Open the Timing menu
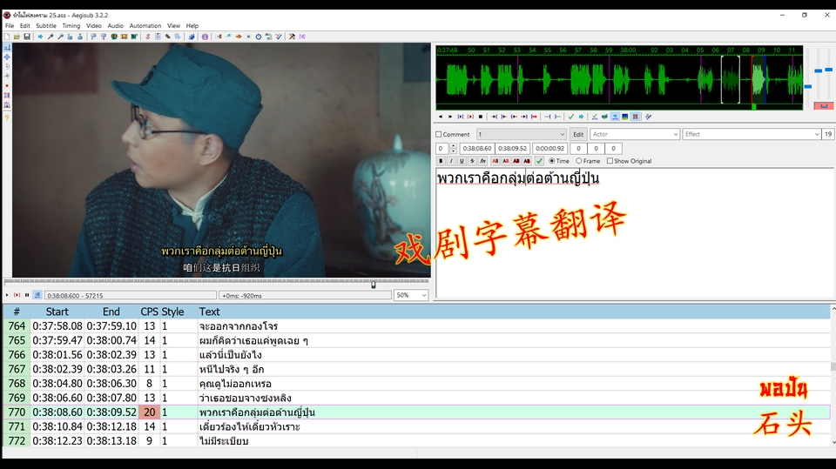This screenshot has height=469, width=836. tap(71, 25)
